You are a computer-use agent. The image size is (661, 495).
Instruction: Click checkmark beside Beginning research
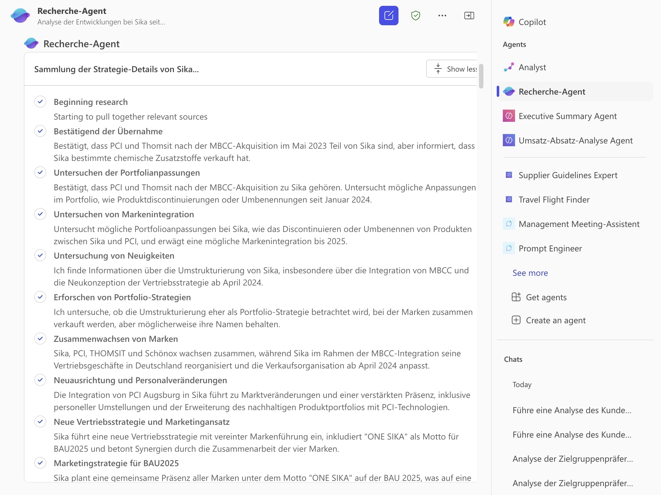click(40, 102)
